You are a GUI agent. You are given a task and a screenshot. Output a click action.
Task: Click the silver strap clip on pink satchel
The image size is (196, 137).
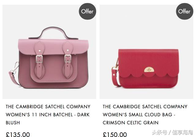click(x=15, y=68)
